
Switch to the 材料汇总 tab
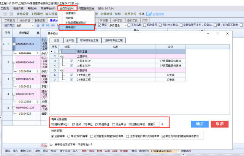point(117,20)
